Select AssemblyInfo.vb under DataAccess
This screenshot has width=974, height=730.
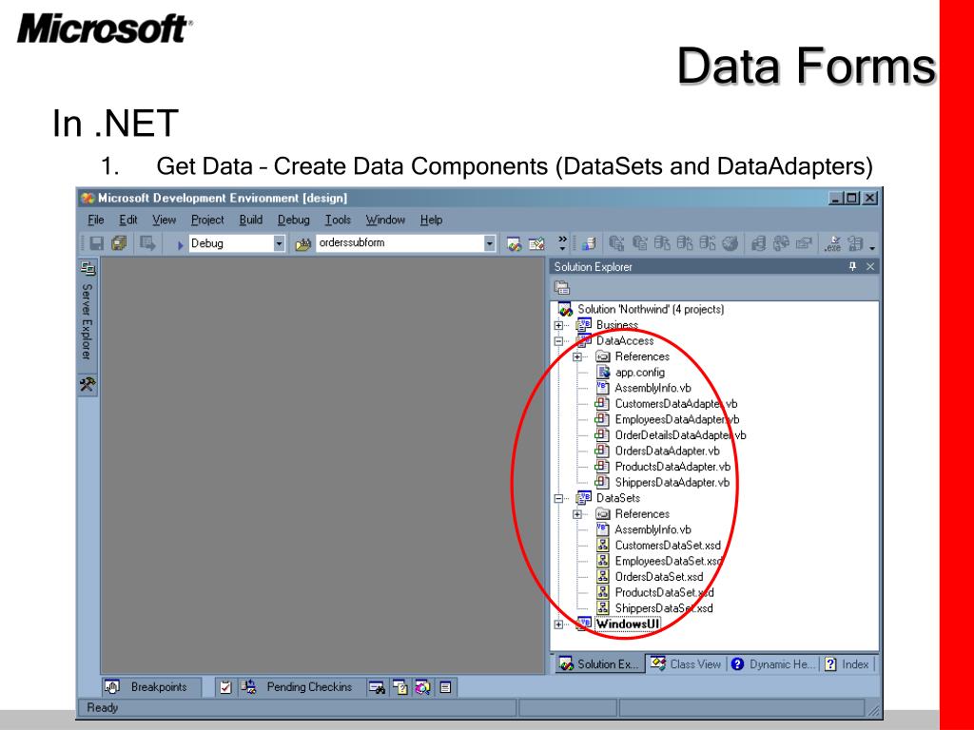[653, 388]
